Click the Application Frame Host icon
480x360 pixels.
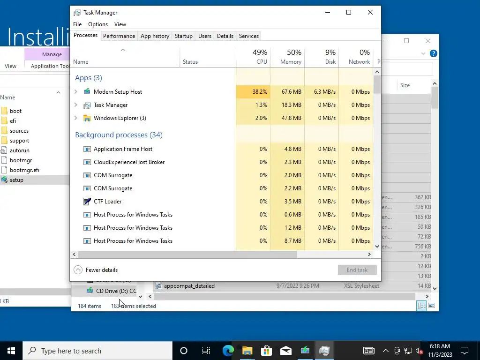tap(87, 149)
